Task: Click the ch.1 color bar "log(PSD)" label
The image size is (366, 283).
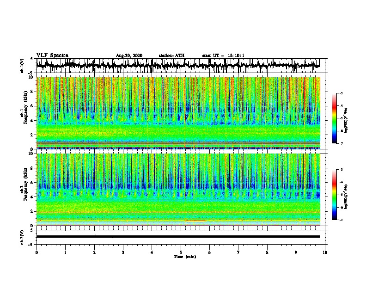Action: click(346, 120)
